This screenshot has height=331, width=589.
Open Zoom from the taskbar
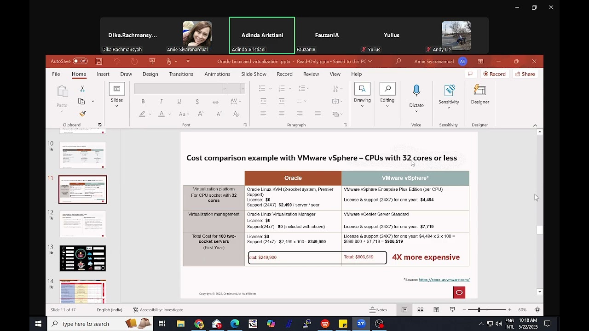click(x=361, y=324)
